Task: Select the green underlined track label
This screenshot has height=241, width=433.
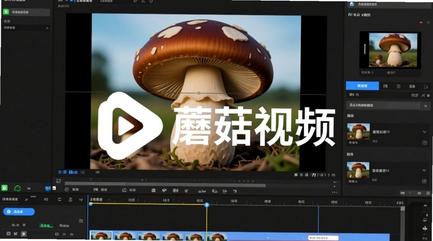Action: [47, 225]
